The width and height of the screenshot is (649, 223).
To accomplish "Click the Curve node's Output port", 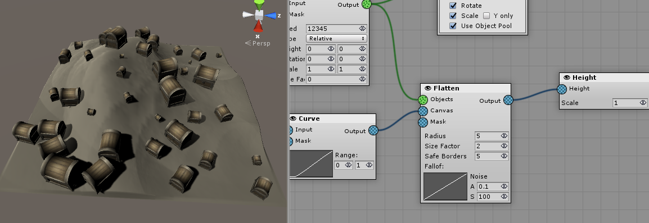I will [x=373, y=130].
